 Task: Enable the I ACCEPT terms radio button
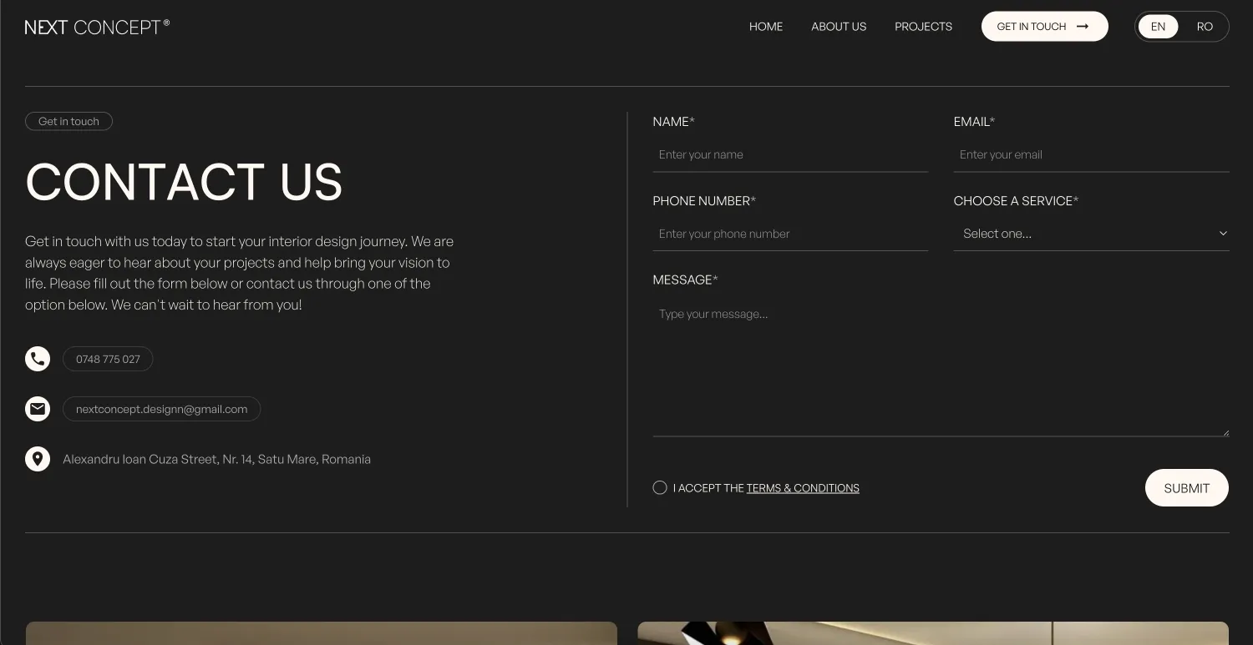click(659, 487)
